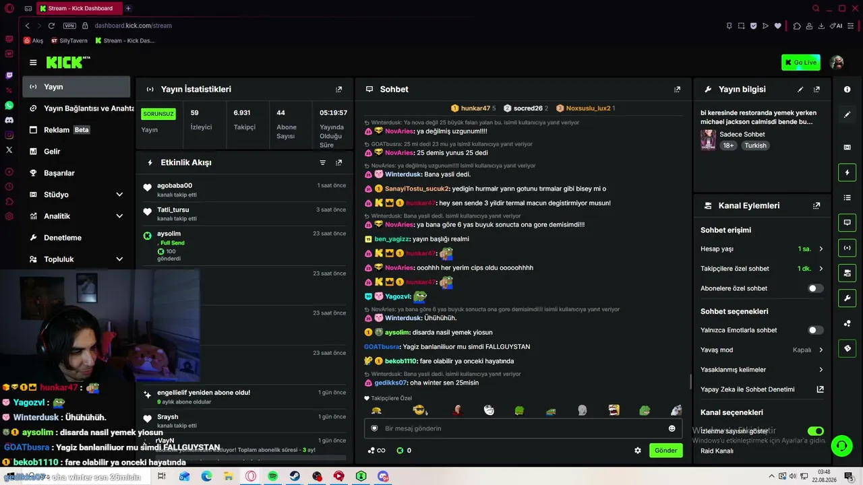Open Başarılar sidebar item
The height and width of the screenshot is (485, 863).
77,173
